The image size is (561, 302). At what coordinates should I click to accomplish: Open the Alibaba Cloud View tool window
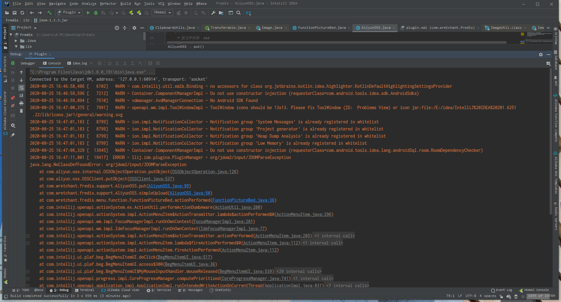(x=120, y=290)
